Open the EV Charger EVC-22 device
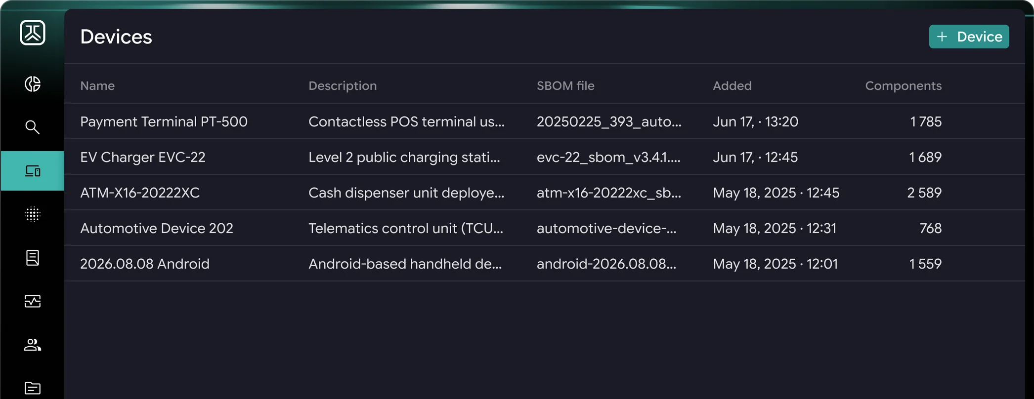 (142, 157)
